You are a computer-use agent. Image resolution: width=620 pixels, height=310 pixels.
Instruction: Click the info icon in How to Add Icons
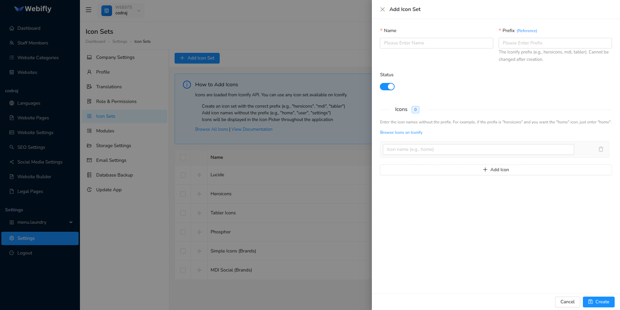point(187,85)
